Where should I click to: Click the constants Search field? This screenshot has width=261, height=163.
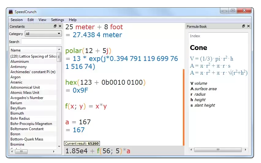[41, 42]
